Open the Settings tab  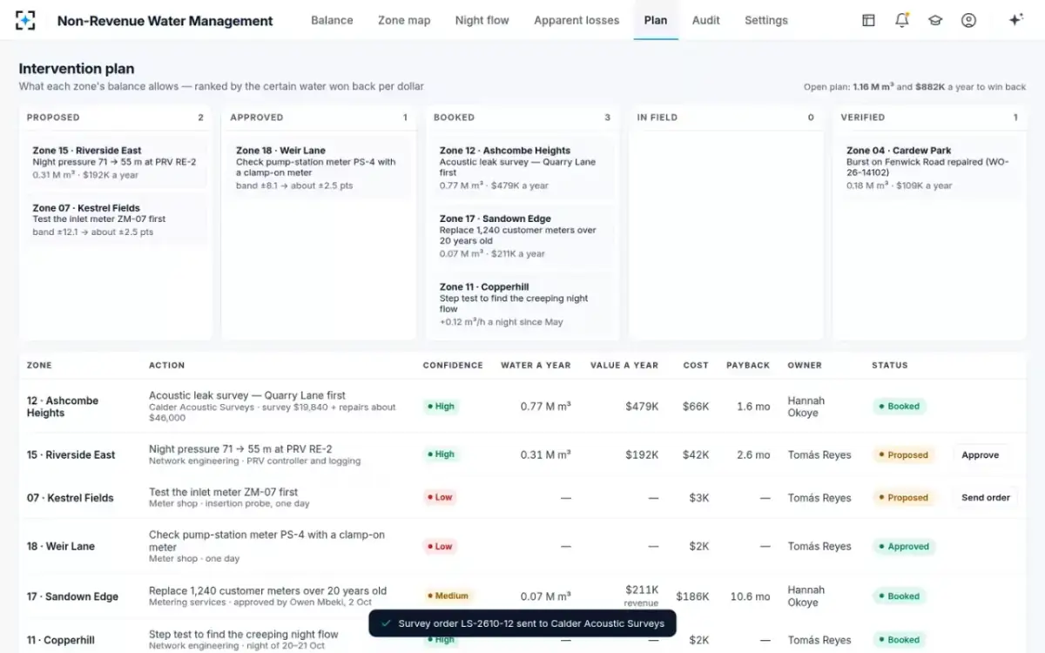(766, 20)
